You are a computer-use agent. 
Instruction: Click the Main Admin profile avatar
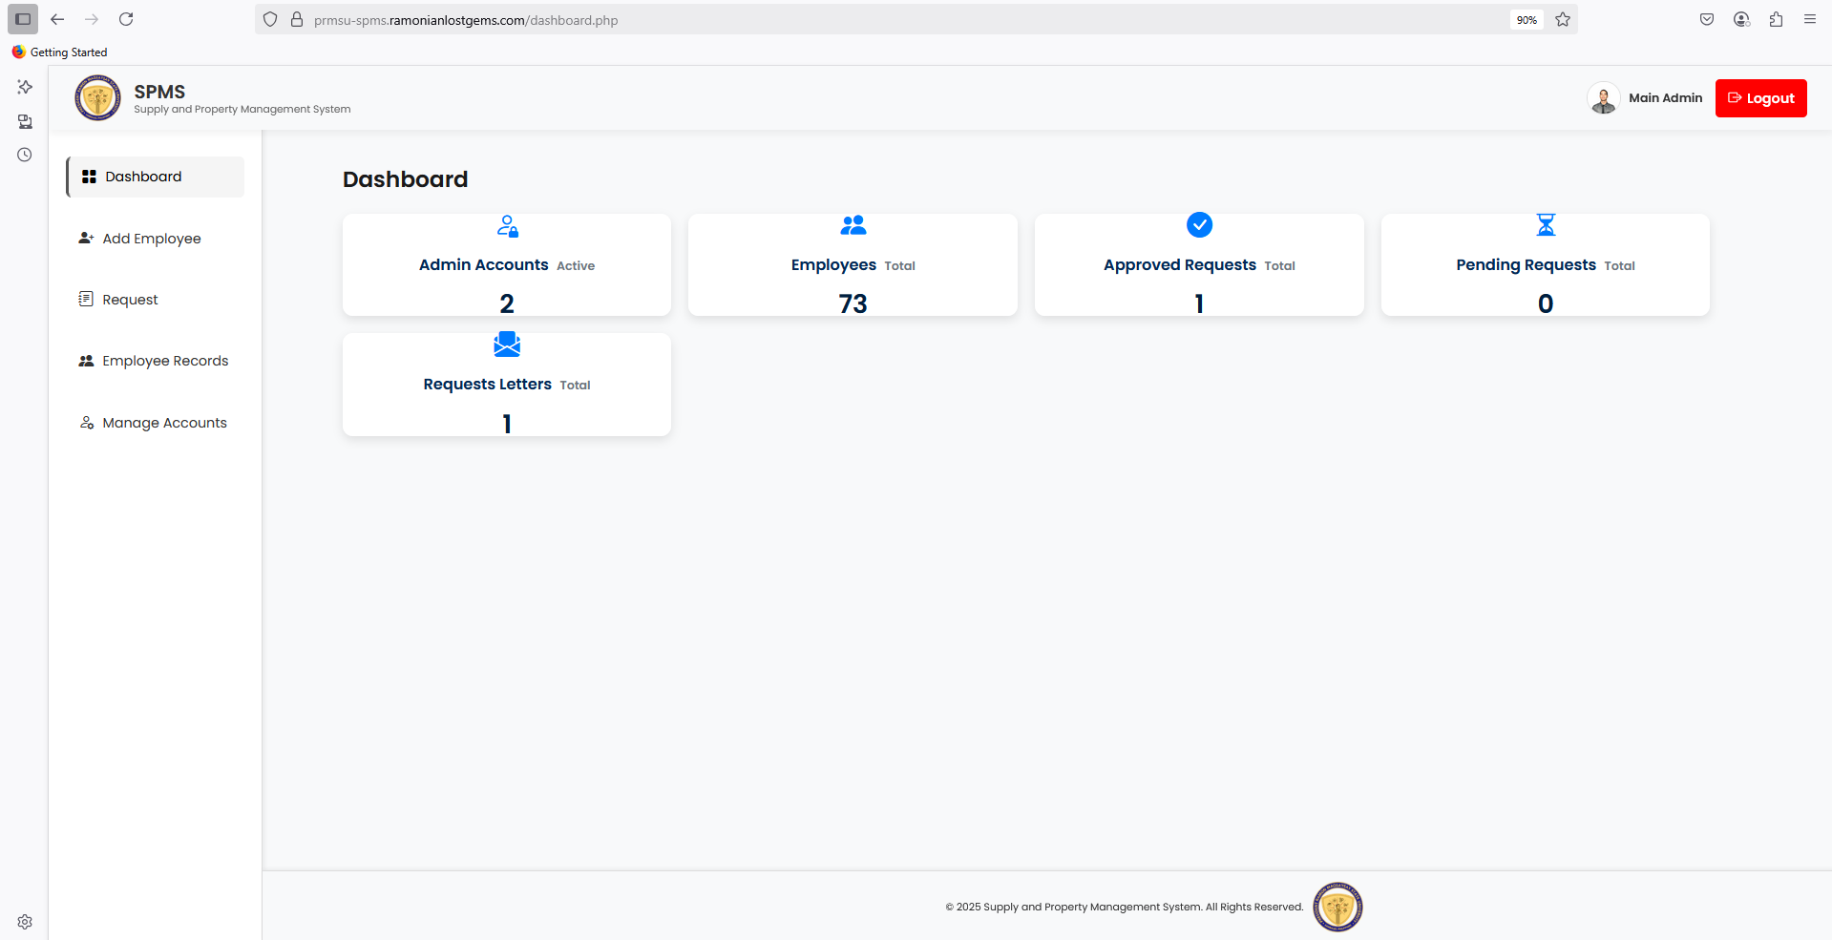pyautogui.click(x=1603, y=98)
